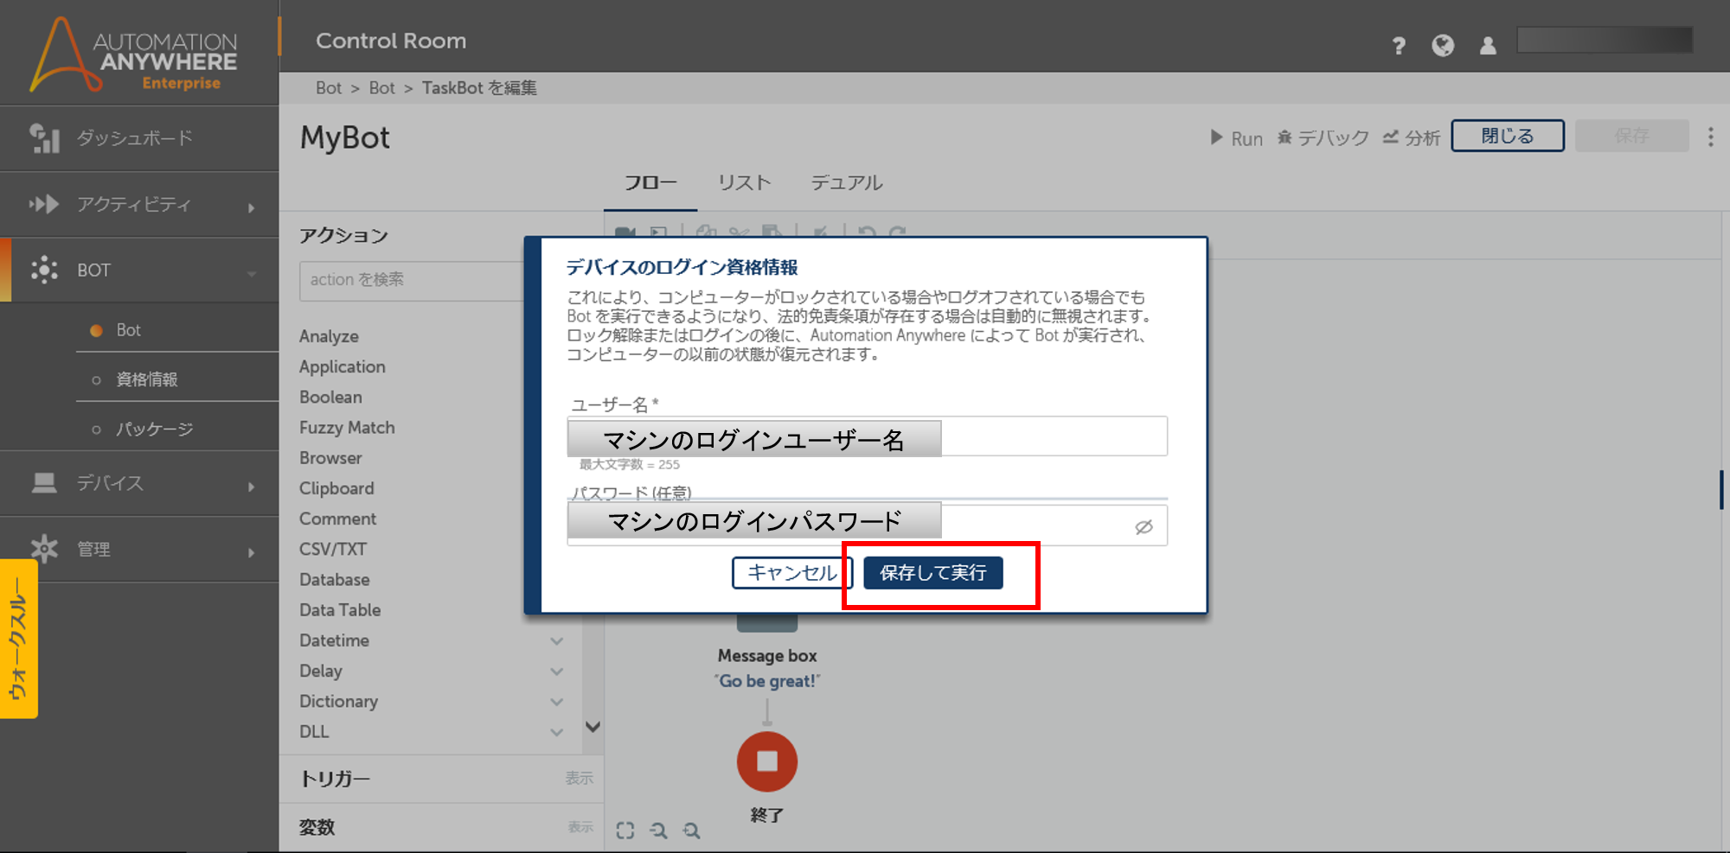Expand the Datetime action group
Screen dimensions: 1730x853
(x=557, y=641)
